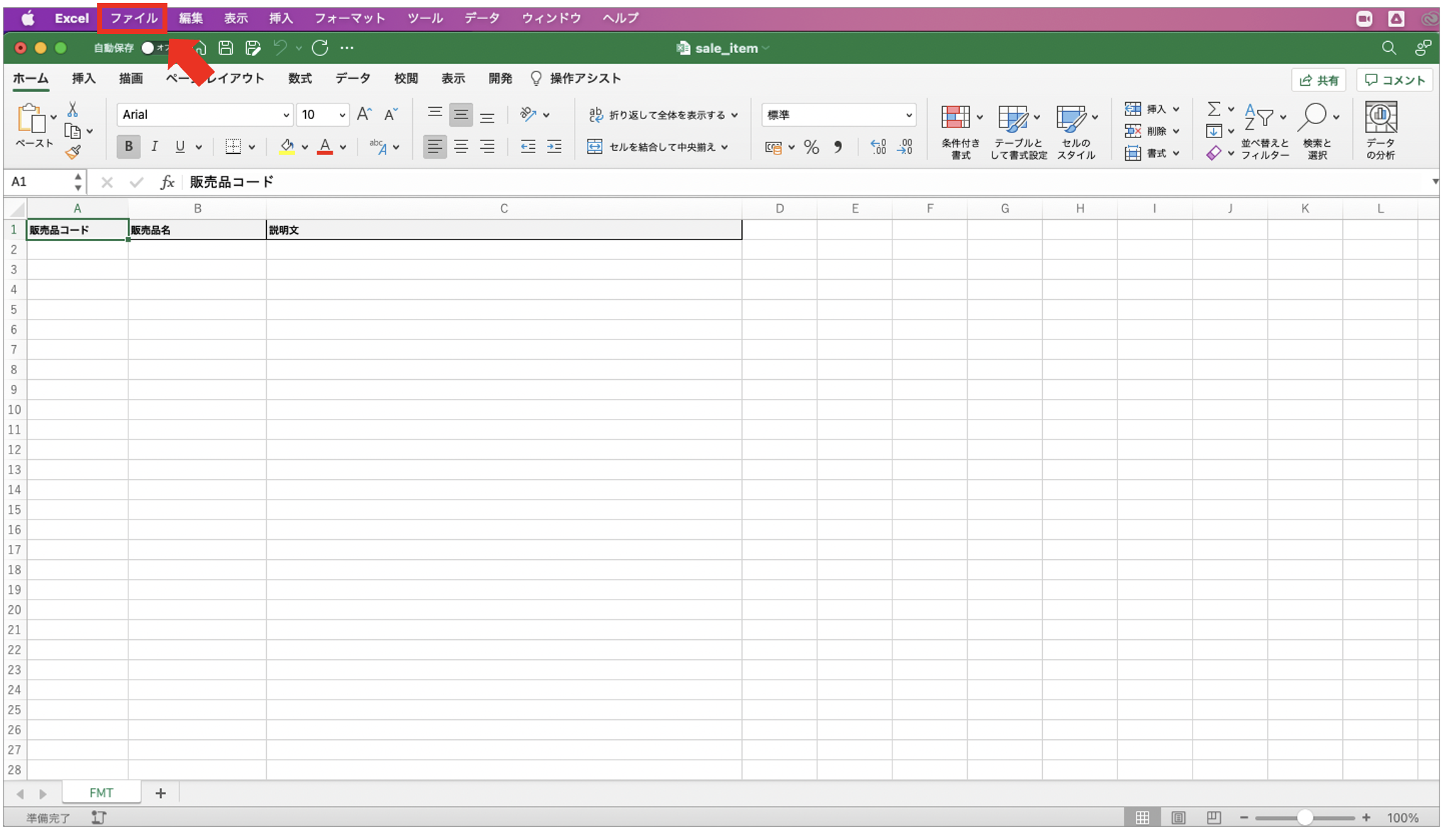This screenshot has height=832, width=1443.
Task: Open the ファイル menu in menu bar
Action: (133, 18)
